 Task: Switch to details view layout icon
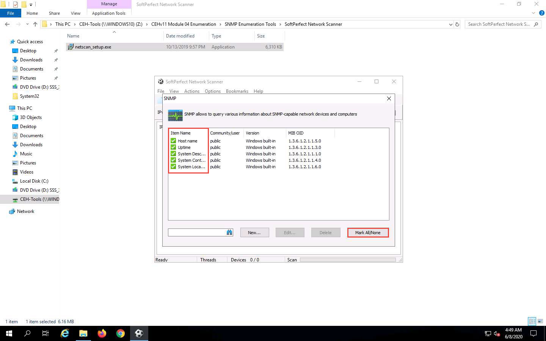[532, 321]
